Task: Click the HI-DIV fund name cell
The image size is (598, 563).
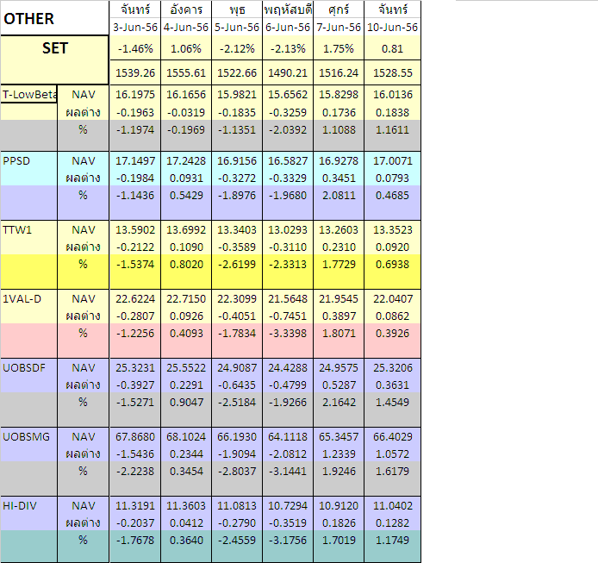Action: pos(29,506)
